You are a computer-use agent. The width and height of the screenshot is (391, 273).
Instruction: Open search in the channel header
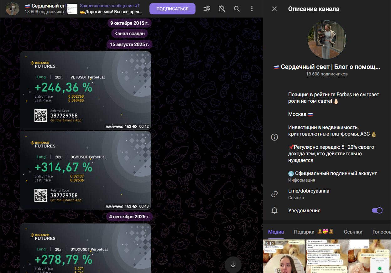pyautogui.click(x=237, y=9)
